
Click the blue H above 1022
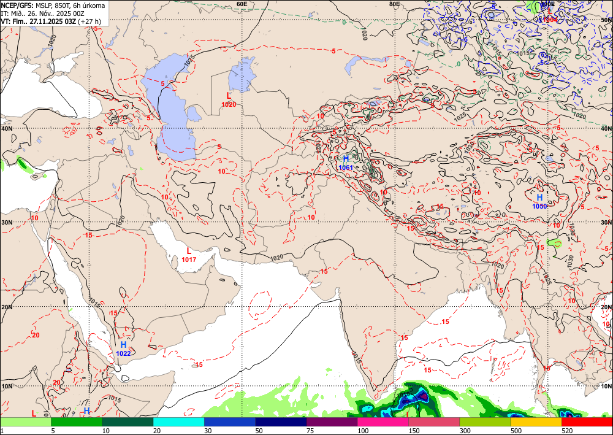coord(123,345)
